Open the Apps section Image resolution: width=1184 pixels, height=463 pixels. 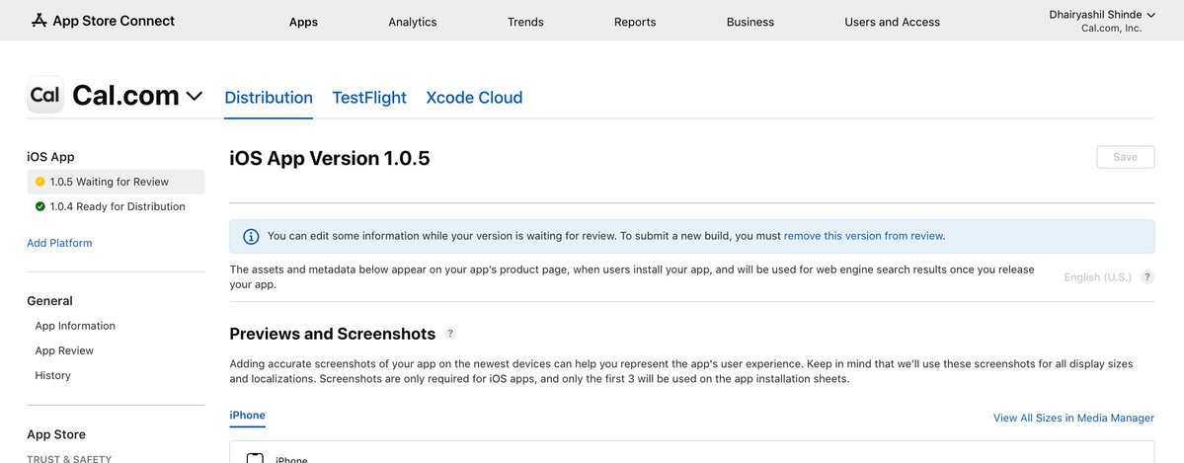(303, 22)
